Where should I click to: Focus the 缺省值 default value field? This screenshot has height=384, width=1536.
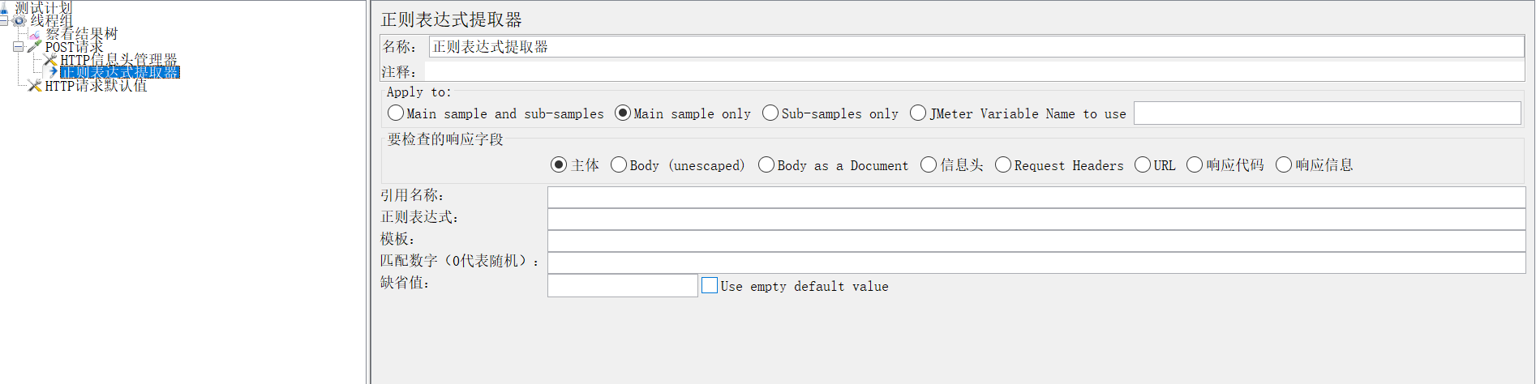coord(622,285)
